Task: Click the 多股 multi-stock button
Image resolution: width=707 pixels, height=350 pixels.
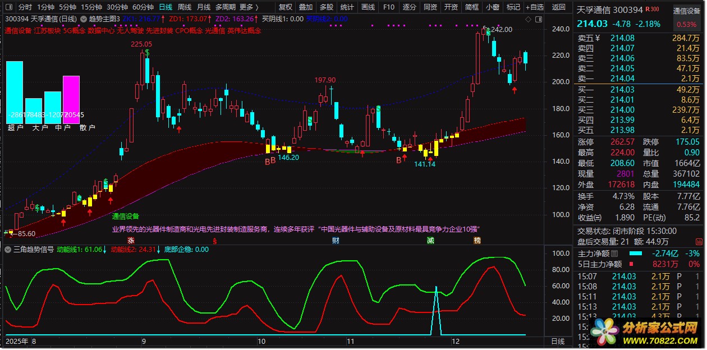Action: pos(327,7)
